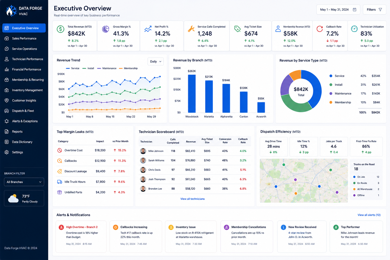This screenshot has width=390, height=260.
Task: Click the Gross Margin pie icon
Action: pos(106,29)
